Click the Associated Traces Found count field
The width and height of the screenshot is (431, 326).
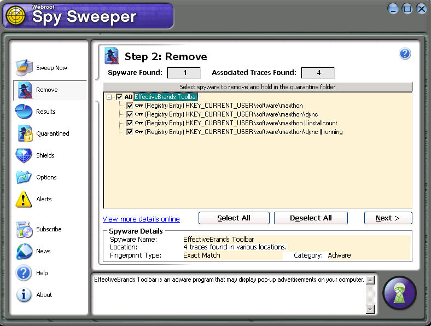pos(318,73)
